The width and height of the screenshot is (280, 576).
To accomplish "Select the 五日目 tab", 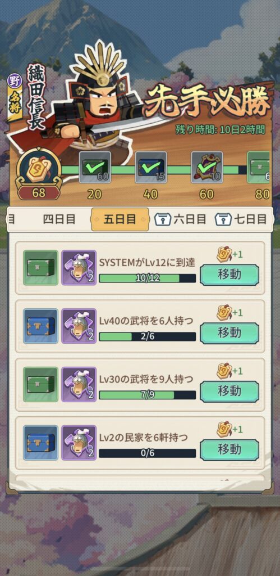I will (120, 220).
